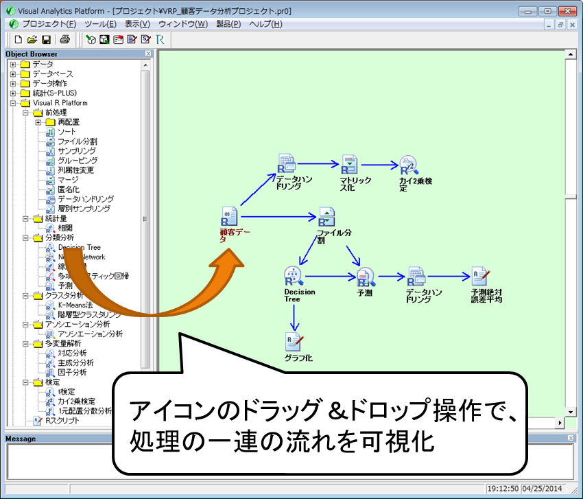Collapse the 多変量解析 folder
Image resolution: width=583 pixels, height=499 pixels.
25,343
